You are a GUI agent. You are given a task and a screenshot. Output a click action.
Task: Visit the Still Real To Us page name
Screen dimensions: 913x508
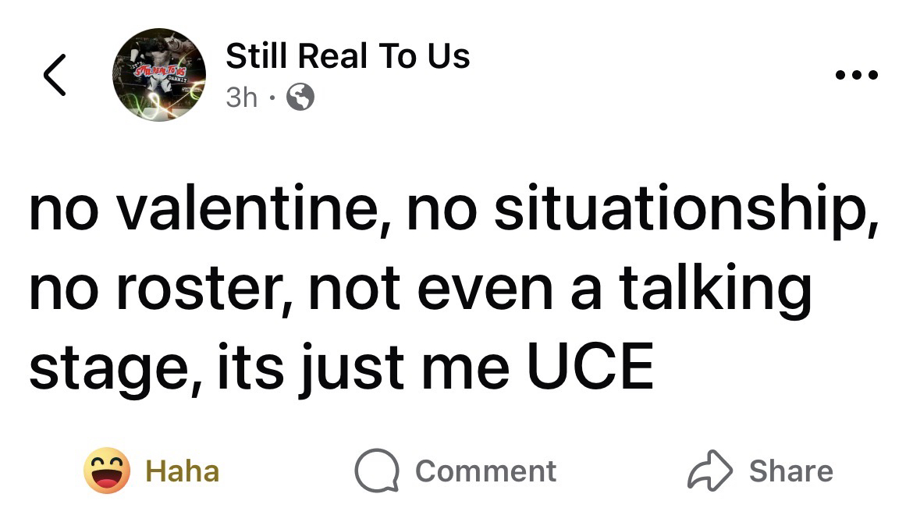pos(347,57)
